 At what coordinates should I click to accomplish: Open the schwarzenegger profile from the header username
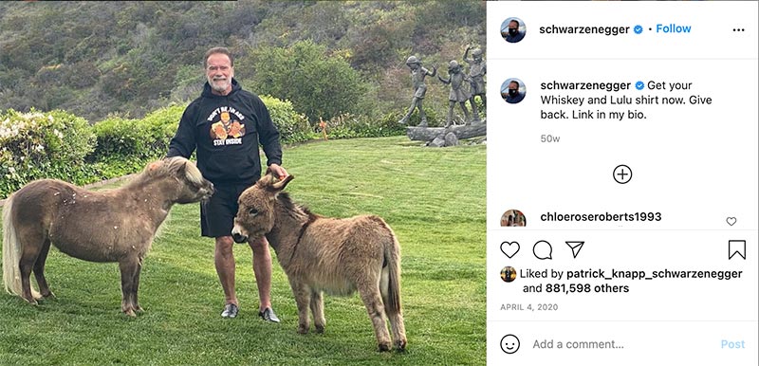pyautogui.click(x=584, y=30)
